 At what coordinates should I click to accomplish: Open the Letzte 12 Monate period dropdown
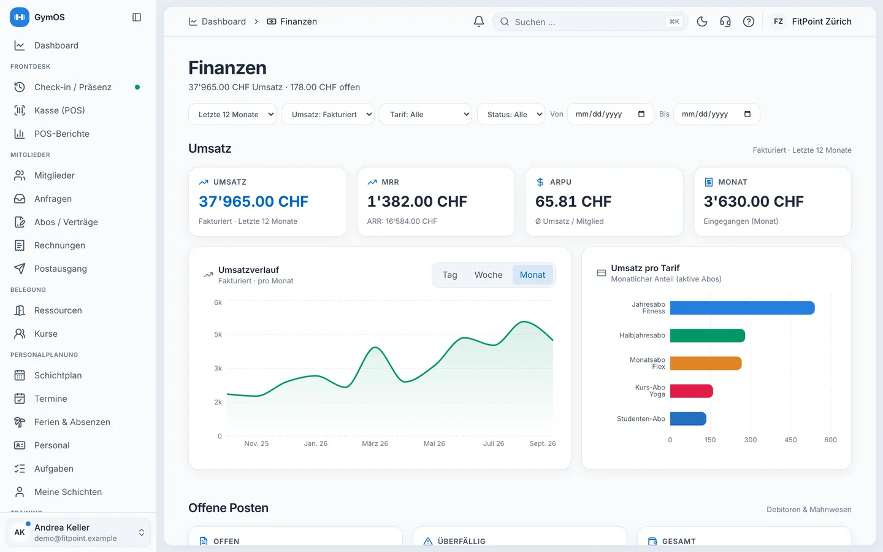tap(232, 114)
